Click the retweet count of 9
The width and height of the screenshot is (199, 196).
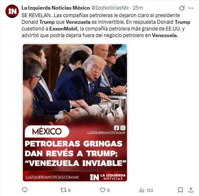point(69,190)
